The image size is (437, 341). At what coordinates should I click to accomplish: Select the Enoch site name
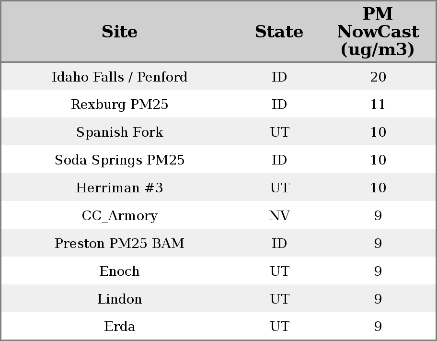(120, 271)
